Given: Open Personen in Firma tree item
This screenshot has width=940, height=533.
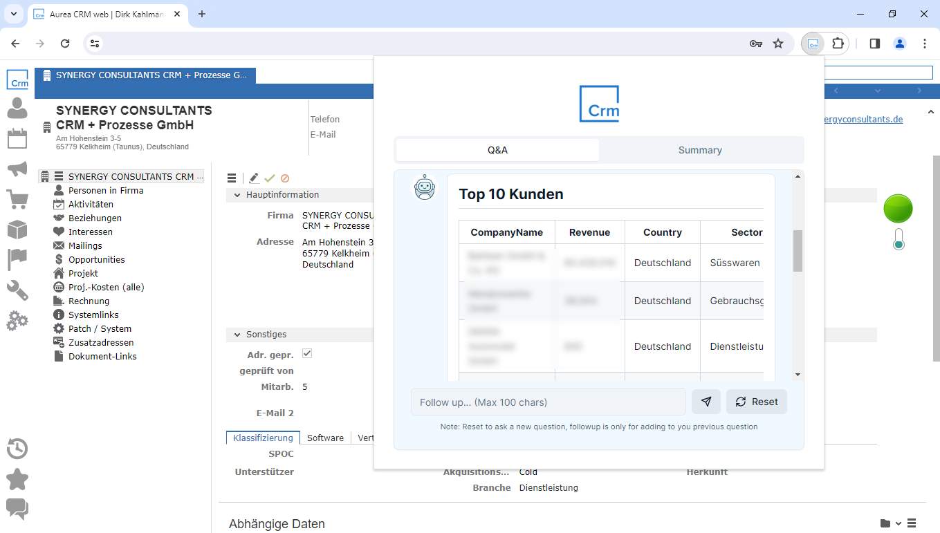Looking at the screenshot, I should point(106,190).
